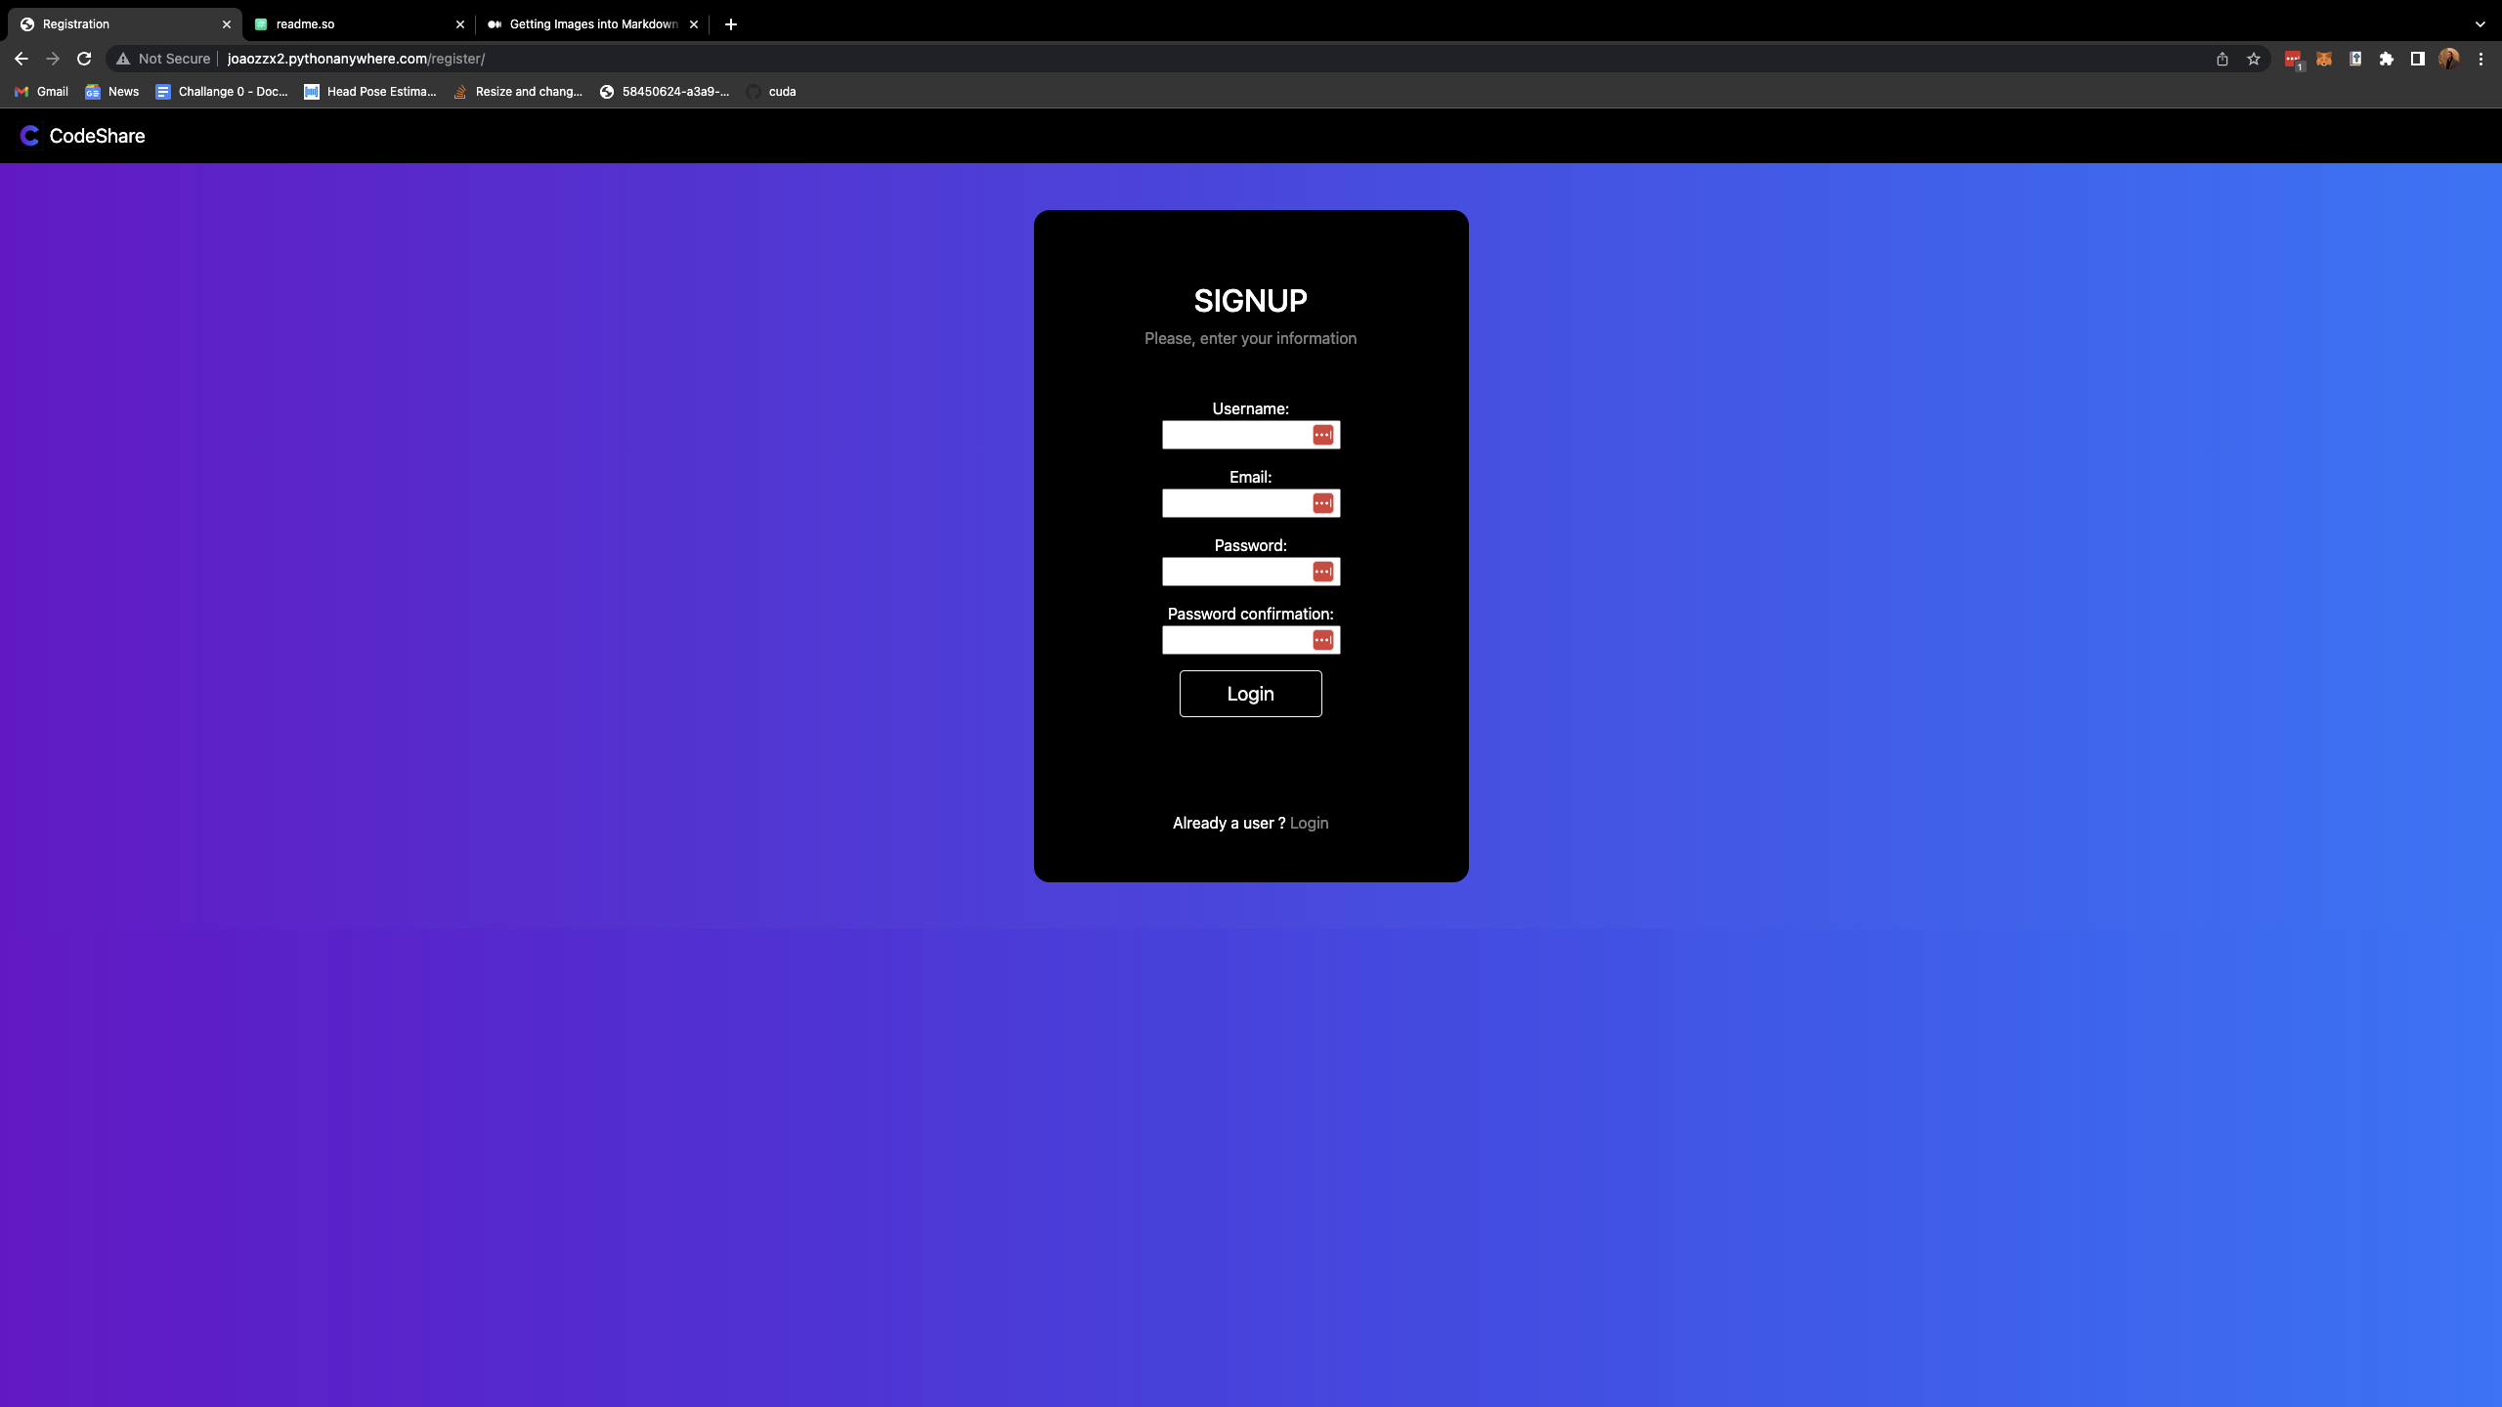The image size is (2502, 1407).
Task: Focus the Email input field
Action: coord(1235,503)
